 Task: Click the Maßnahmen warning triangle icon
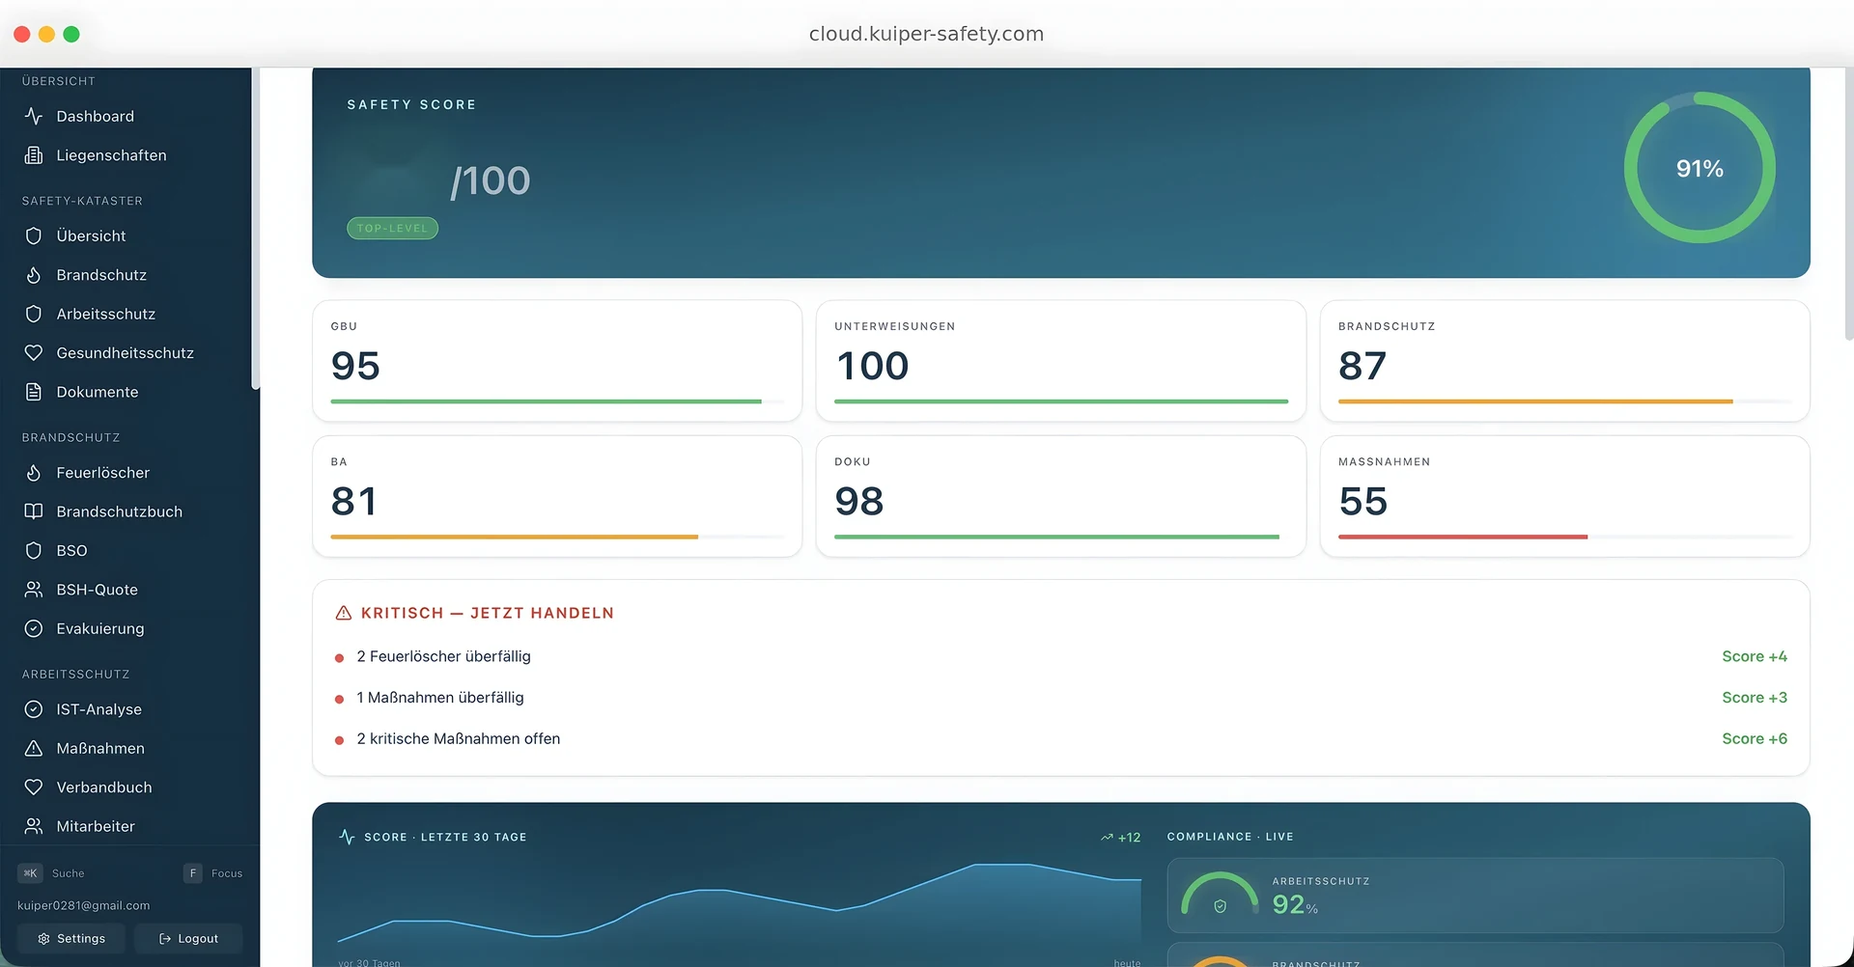(34, 748)
